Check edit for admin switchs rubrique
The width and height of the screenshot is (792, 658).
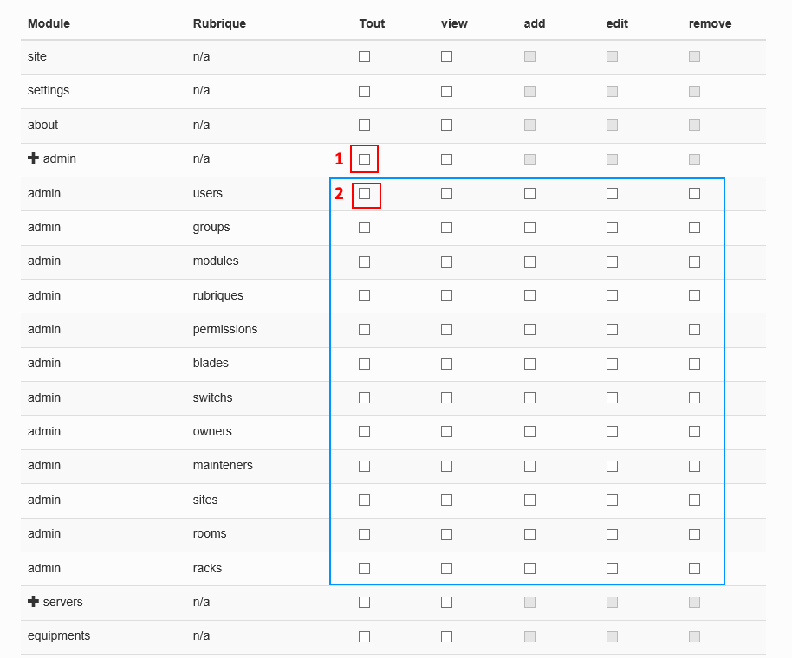point(612,398)
